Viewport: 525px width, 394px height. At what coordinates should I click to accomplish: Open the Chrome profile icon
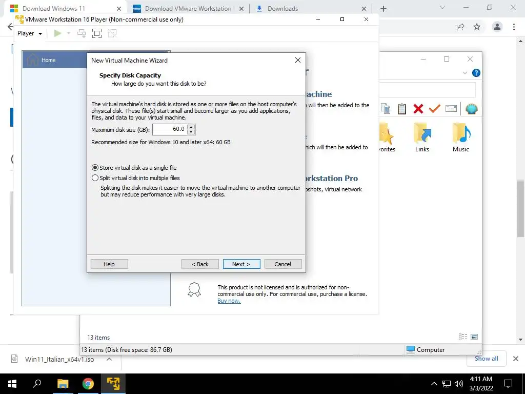pos(497,27)
